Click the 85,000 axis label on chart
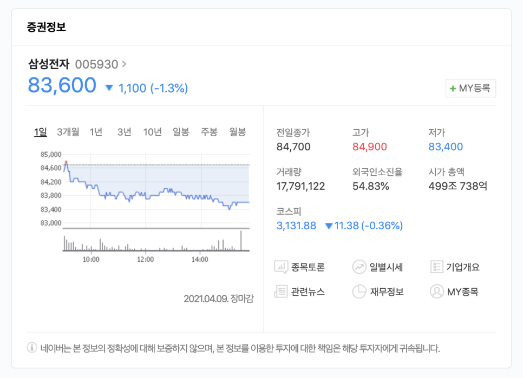 [x=51, y=155]
